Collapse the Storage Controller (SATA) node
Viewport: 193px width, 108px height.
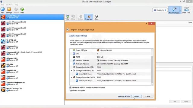click(x=71, y=77)
